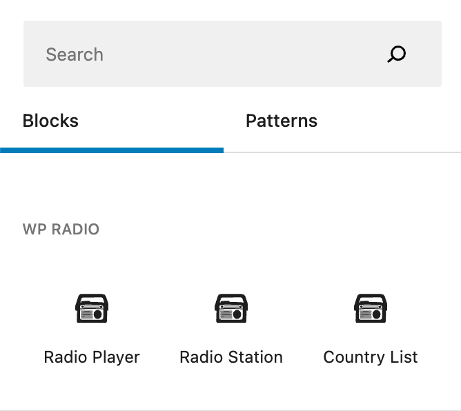Click the Country List label
The height and width of the screenshot is (411, 461).
371,357
